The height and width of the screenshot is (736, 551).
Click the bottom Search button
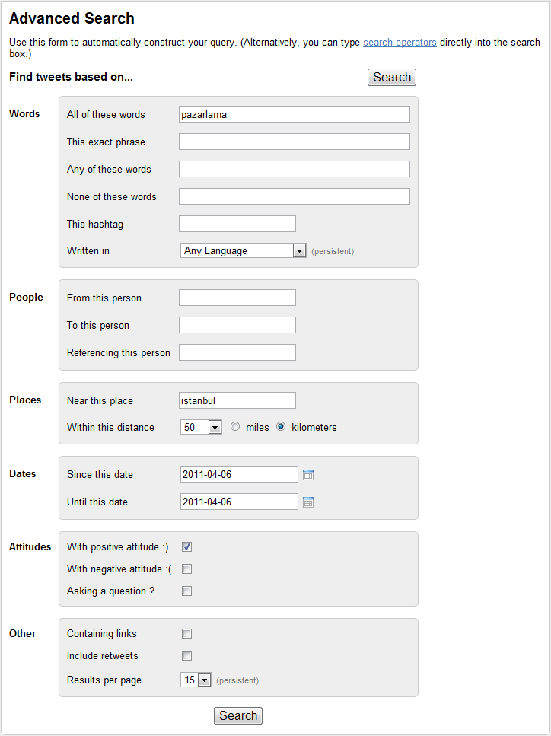click(238, 715)
